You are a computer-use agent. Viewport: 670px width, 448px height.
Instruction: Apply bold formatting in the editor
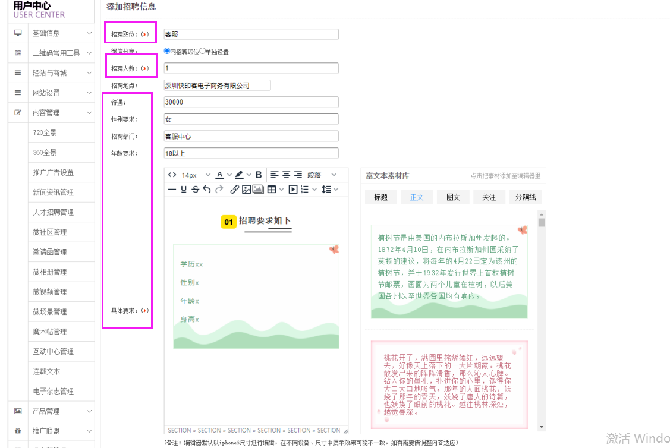point(259,175)
